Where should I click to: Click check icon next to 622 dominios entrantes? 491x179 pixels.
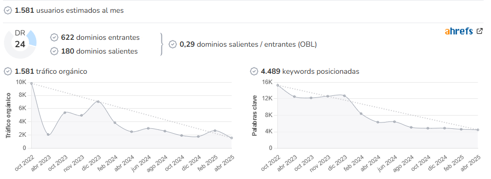coord(54,37)
